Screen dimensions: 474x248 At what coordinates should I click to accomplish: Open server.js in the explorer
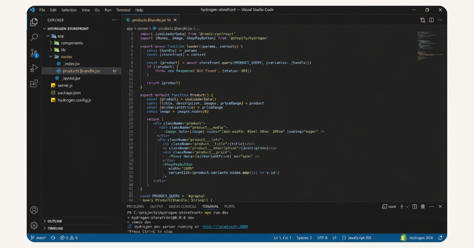65,85
